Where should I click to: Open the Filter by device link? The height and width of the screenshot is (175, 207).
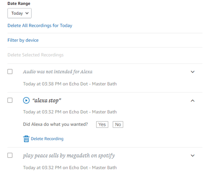23,40
